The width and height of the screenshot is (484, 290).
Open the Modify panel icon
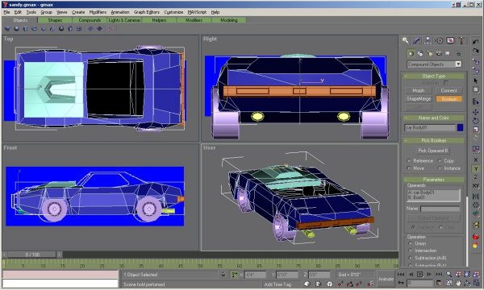(416, 40)
